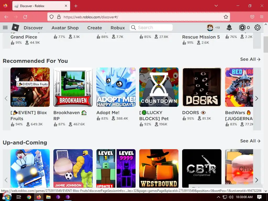Click the Brookhaven RP title link
The width and height of the screenshot is (268, 201).
click(70, 115)
